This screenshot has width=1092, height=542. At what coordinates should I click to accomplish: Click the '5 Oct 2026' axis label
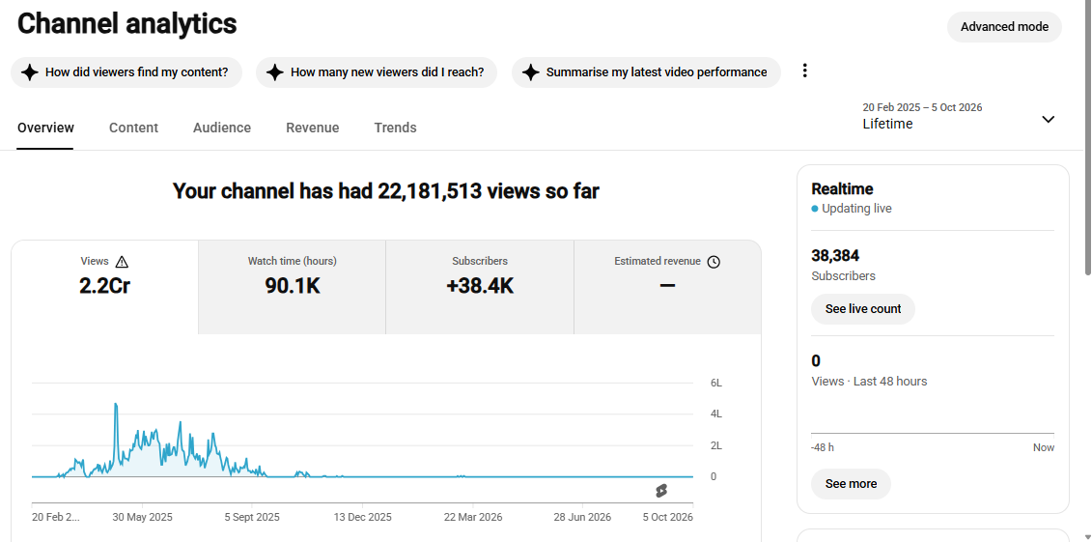(x=668, y=518)
